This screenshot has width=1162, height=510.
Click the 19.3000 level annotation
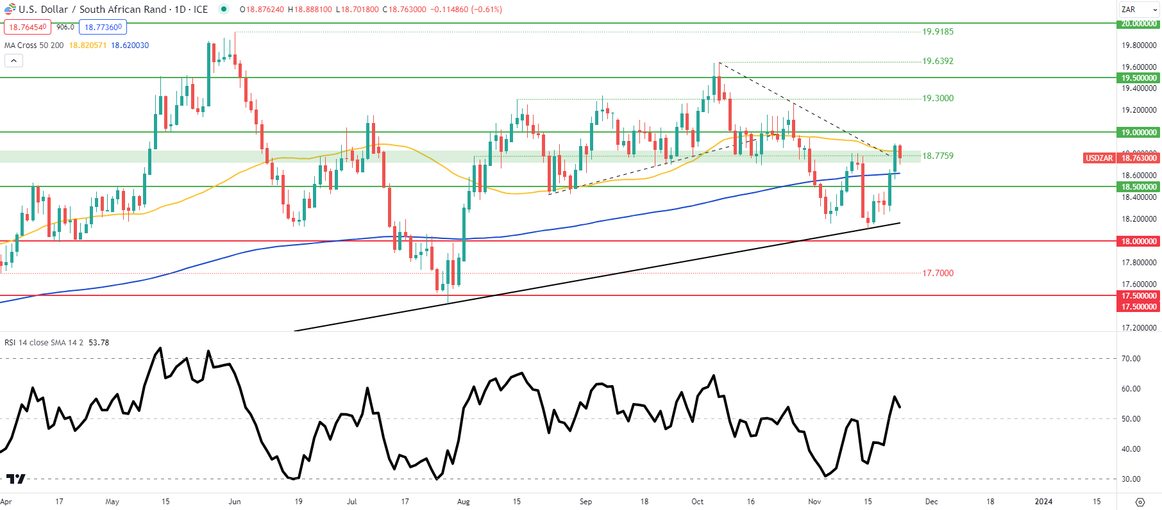click(x=938, y=98)
